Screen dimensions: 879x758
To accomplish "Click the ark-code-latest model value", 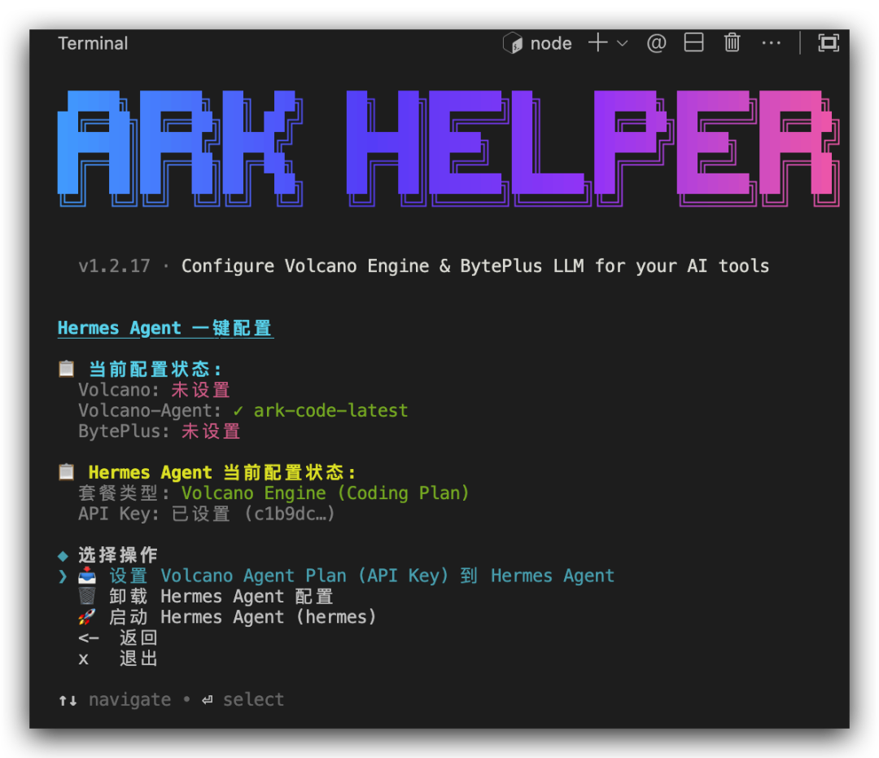I will pos(330,410).
